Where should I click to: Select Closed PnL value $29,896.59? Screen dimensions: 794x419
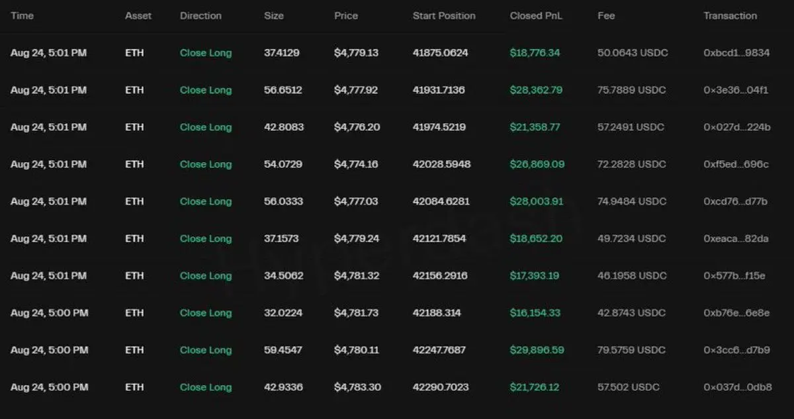pos(537,349)
